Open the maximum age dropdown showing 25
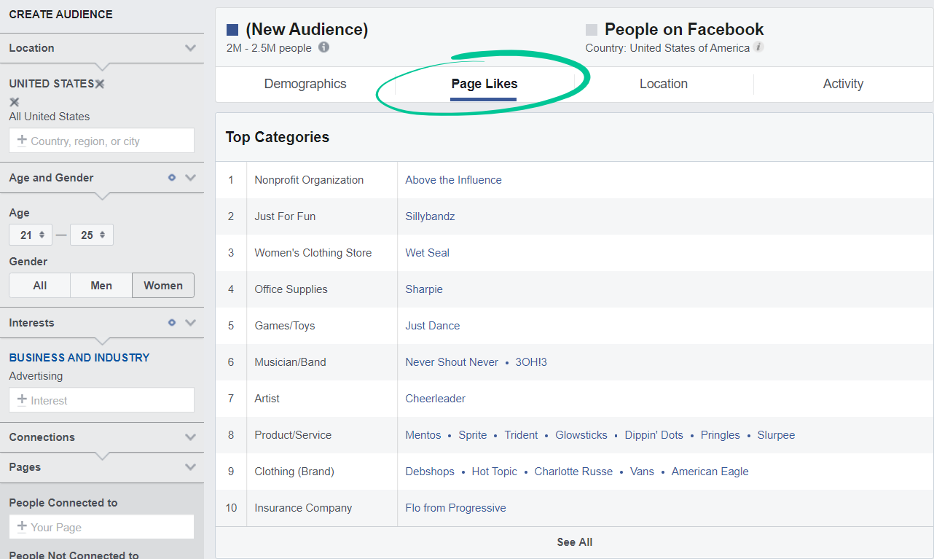Image resolution: width=934 pixels, height=559 pixels. point(92,235)
